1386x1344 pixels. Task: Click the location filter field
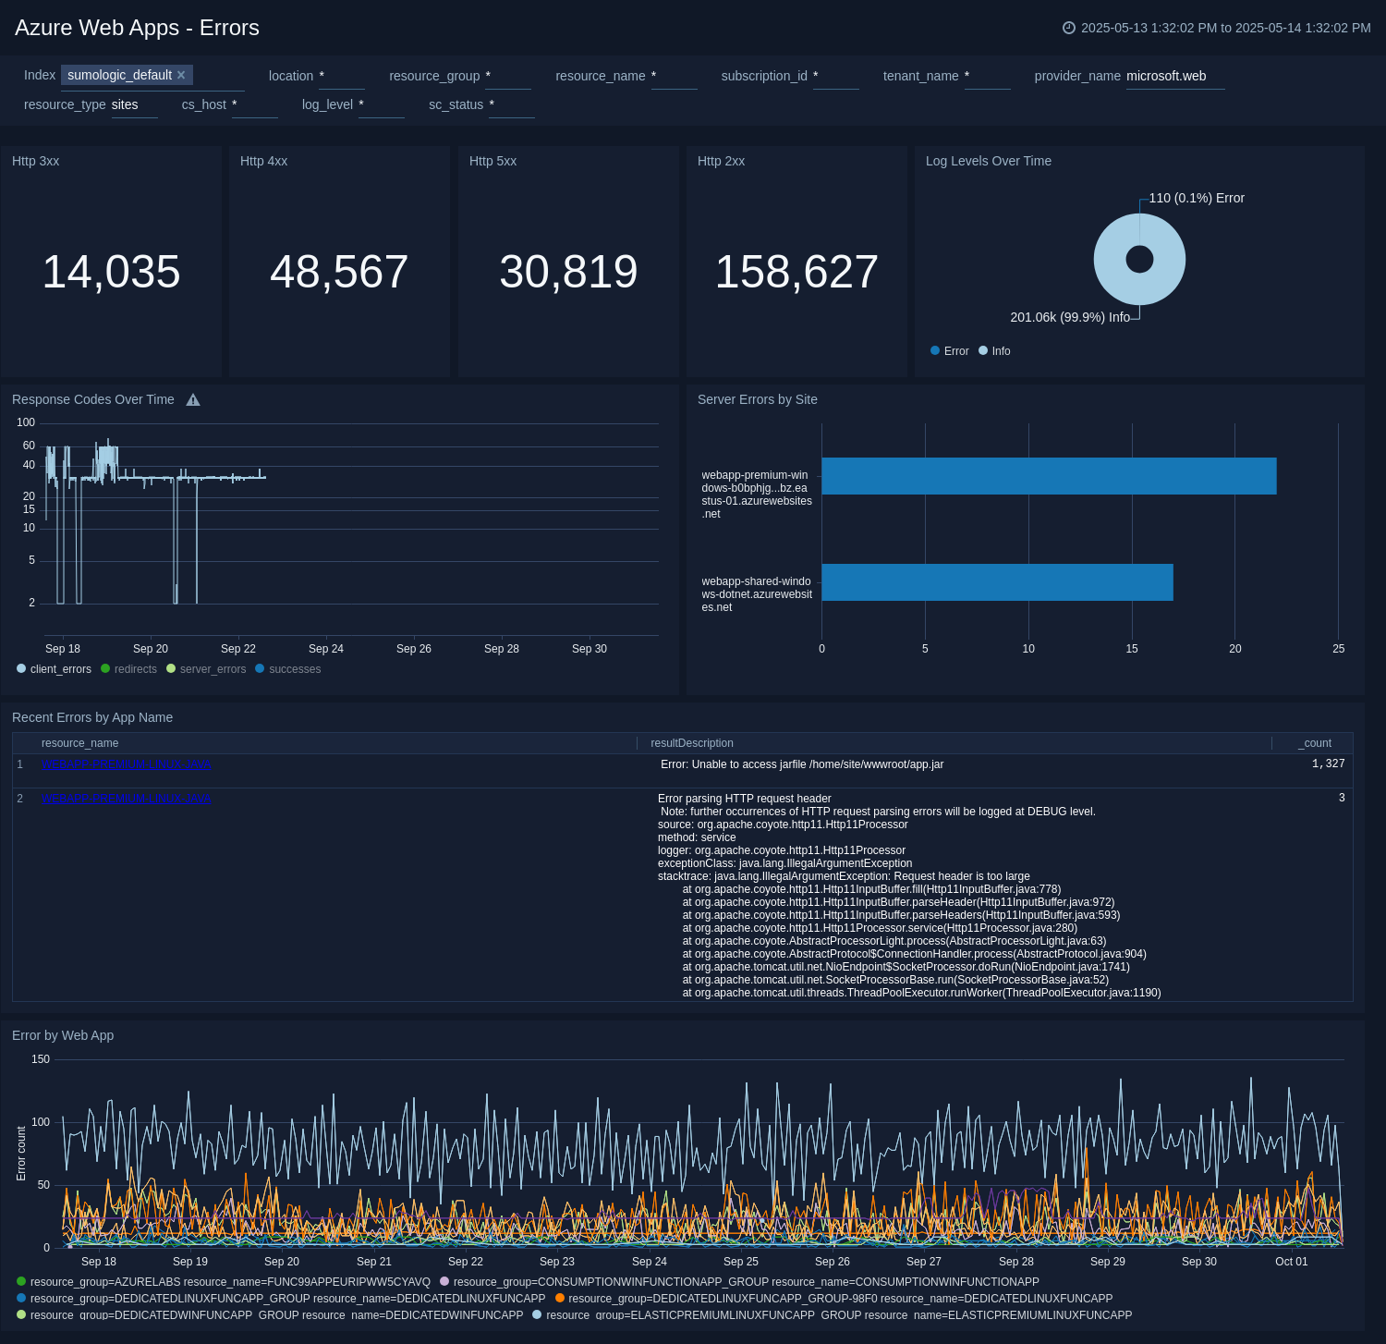point(341,77)
